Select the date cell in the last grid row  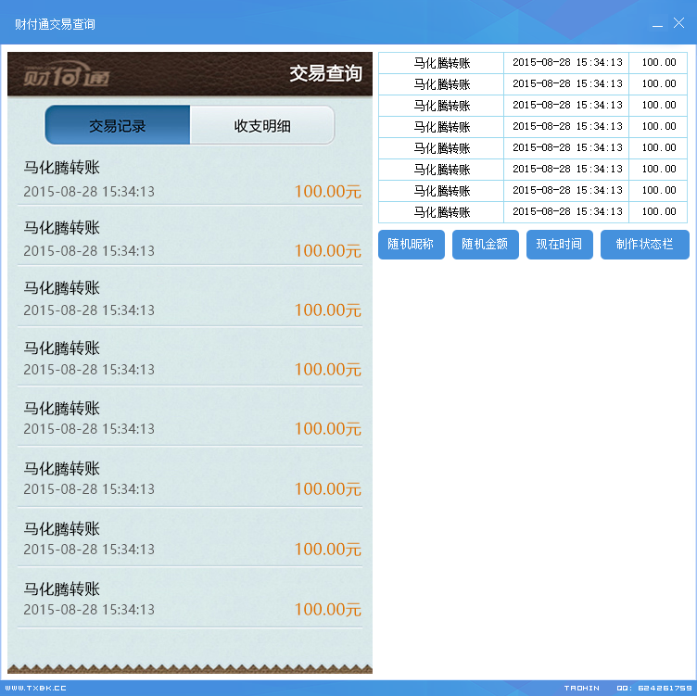click(x=566, y=212)
